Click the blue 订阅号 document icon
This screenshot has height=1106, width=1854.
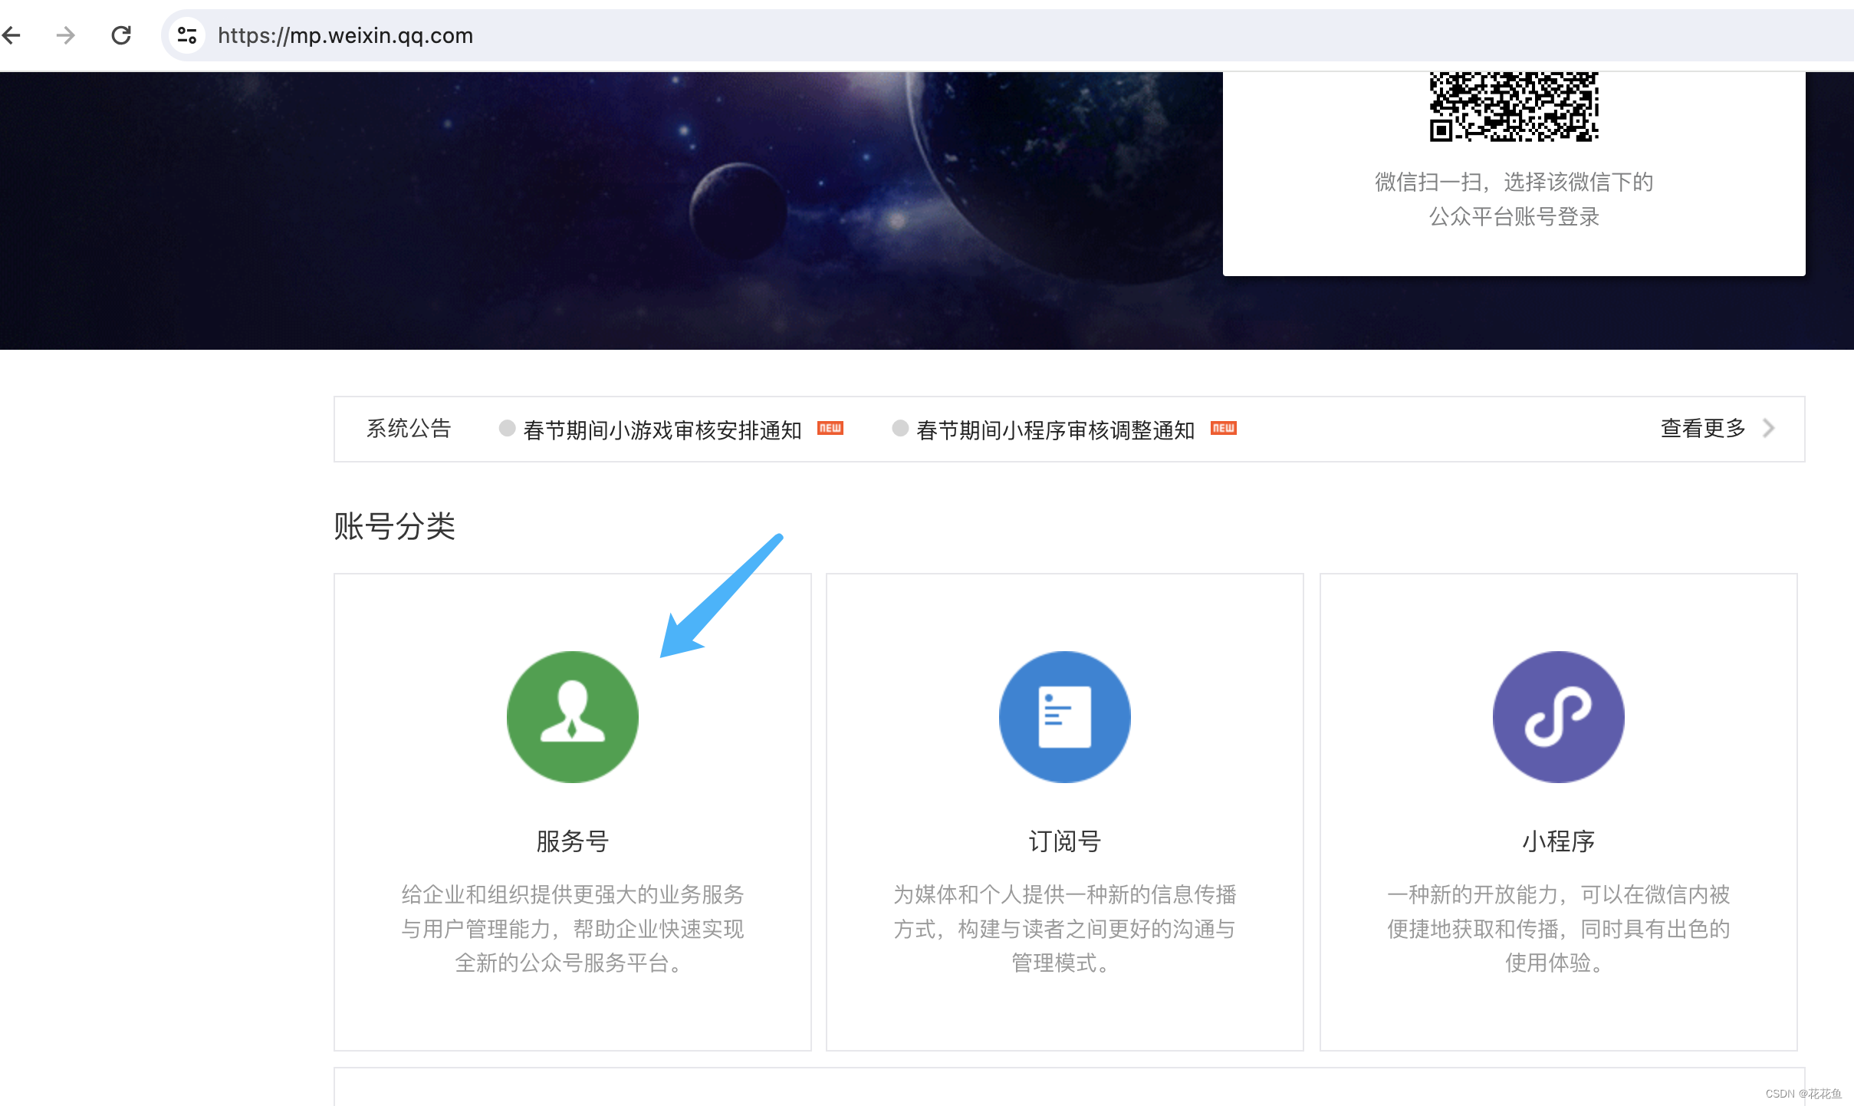click(1064, 717)
